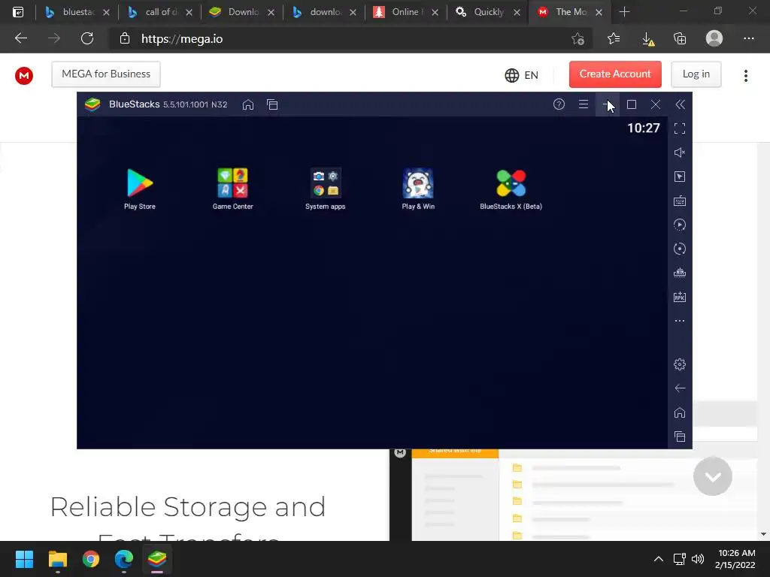Click the BlueStacks title bar home icon
Screen dimensions: 770x577
[x=248, y=104]
